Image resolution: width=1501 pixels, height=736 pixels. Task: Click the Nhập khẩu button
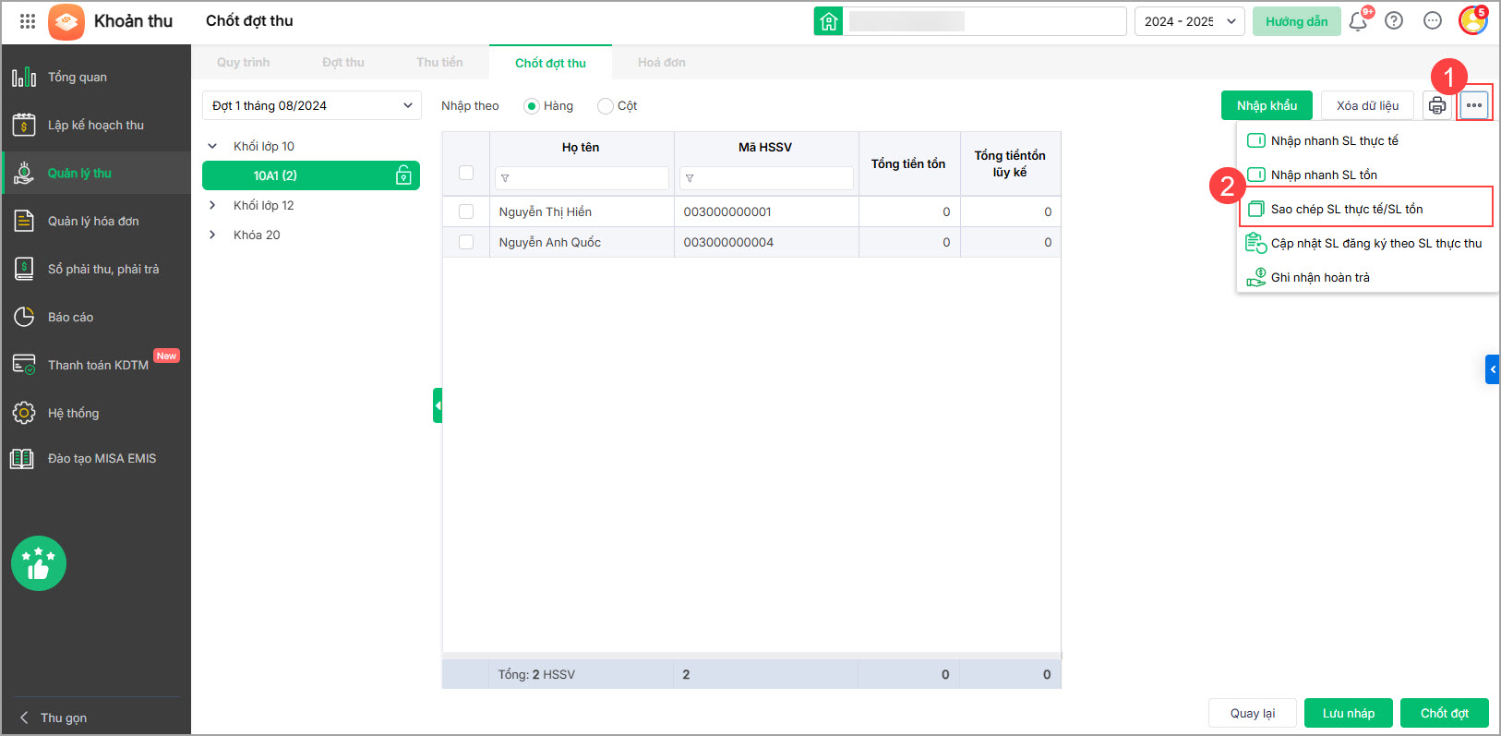1267,105
